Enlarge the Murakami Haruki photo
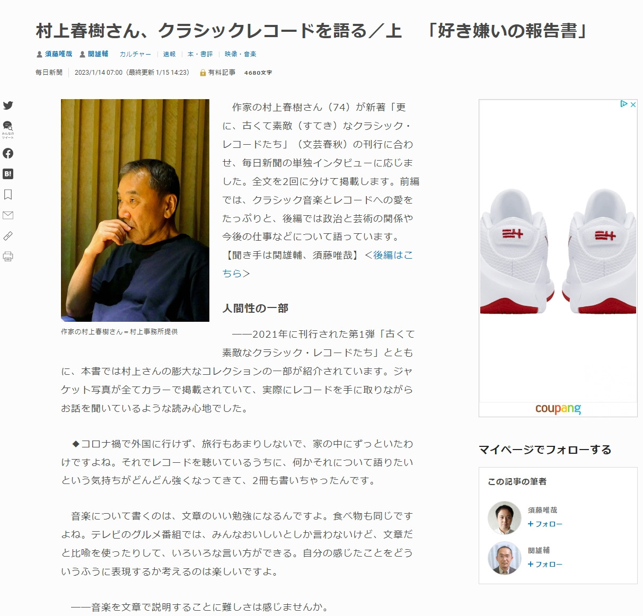643x616 pixels. click(x=135, y=210)
